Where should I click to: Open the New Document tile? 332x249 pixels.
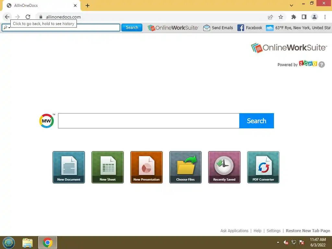click(69, 167)
